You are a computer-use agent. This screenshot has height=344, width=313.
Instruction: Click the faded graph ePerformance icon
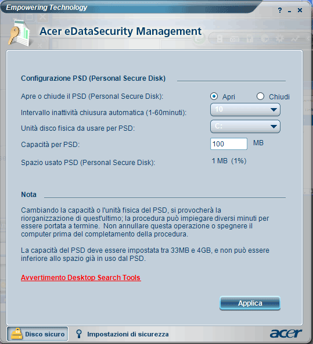click(295, 39)
